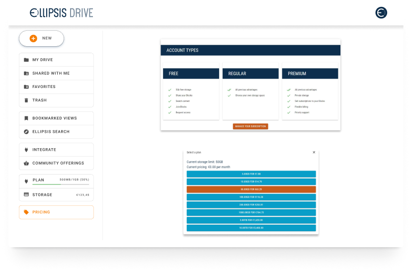Click 'Choose your own storage space' text
Viewport: 412px width, 273px height.
click(x=250, y=95)
